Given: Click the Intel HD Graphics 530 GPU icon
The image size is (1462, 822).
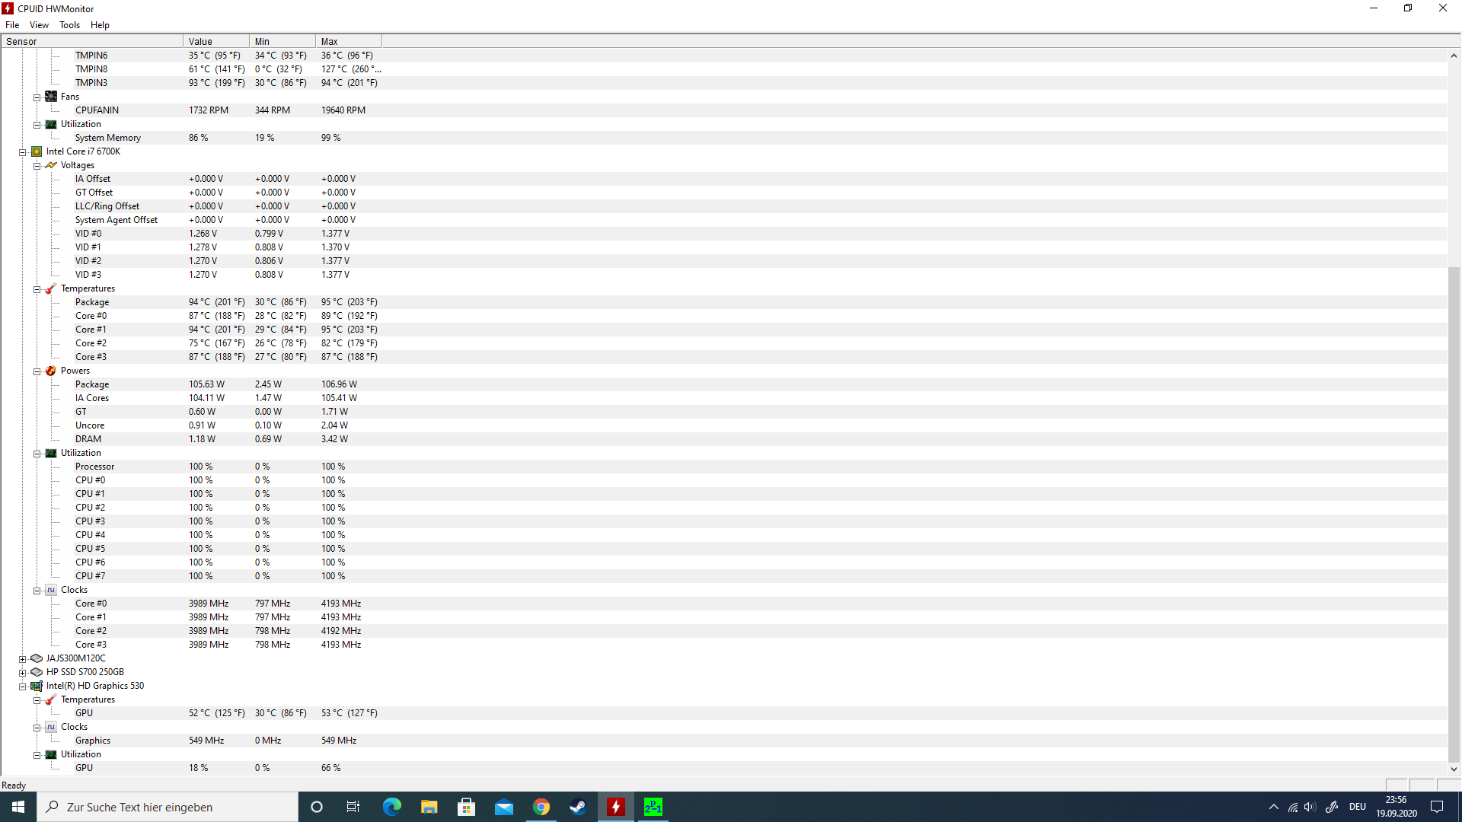Looking at the screenshot, I should click(37, 686).
